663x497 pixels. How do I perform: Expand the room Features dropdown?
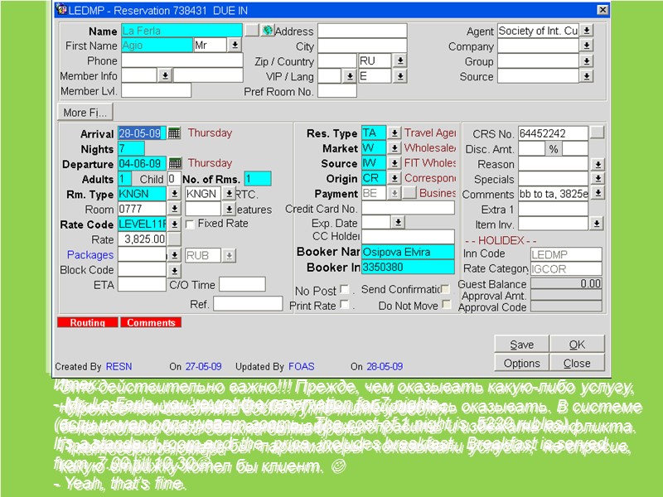coord(229,209)
